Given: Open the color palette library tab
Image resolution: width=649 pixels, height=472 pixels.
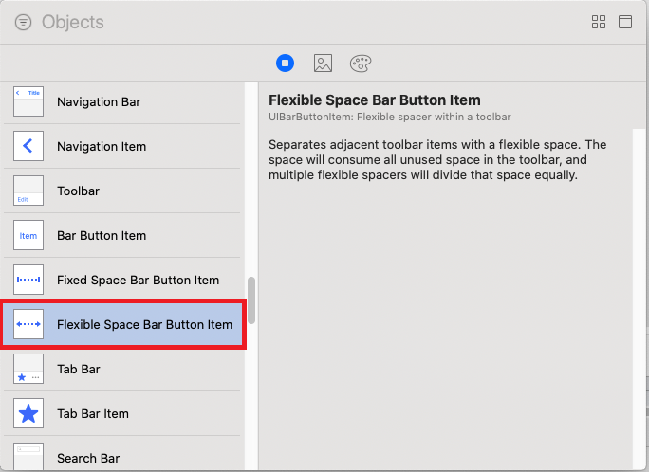Looking at the screenshot, I should (x=361, y=63).
